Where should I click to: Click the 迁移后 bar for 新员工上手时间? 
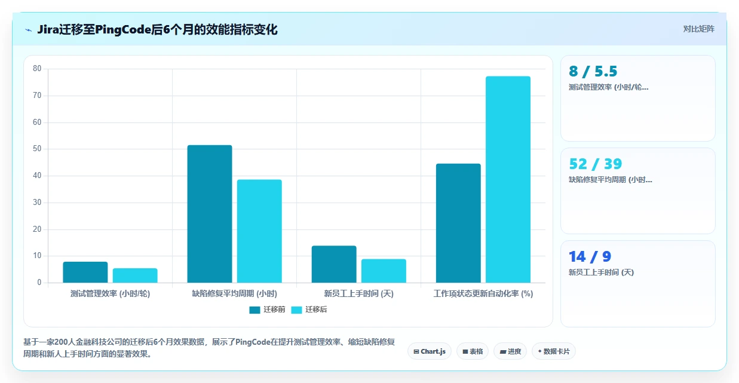(x=384, y=271)
